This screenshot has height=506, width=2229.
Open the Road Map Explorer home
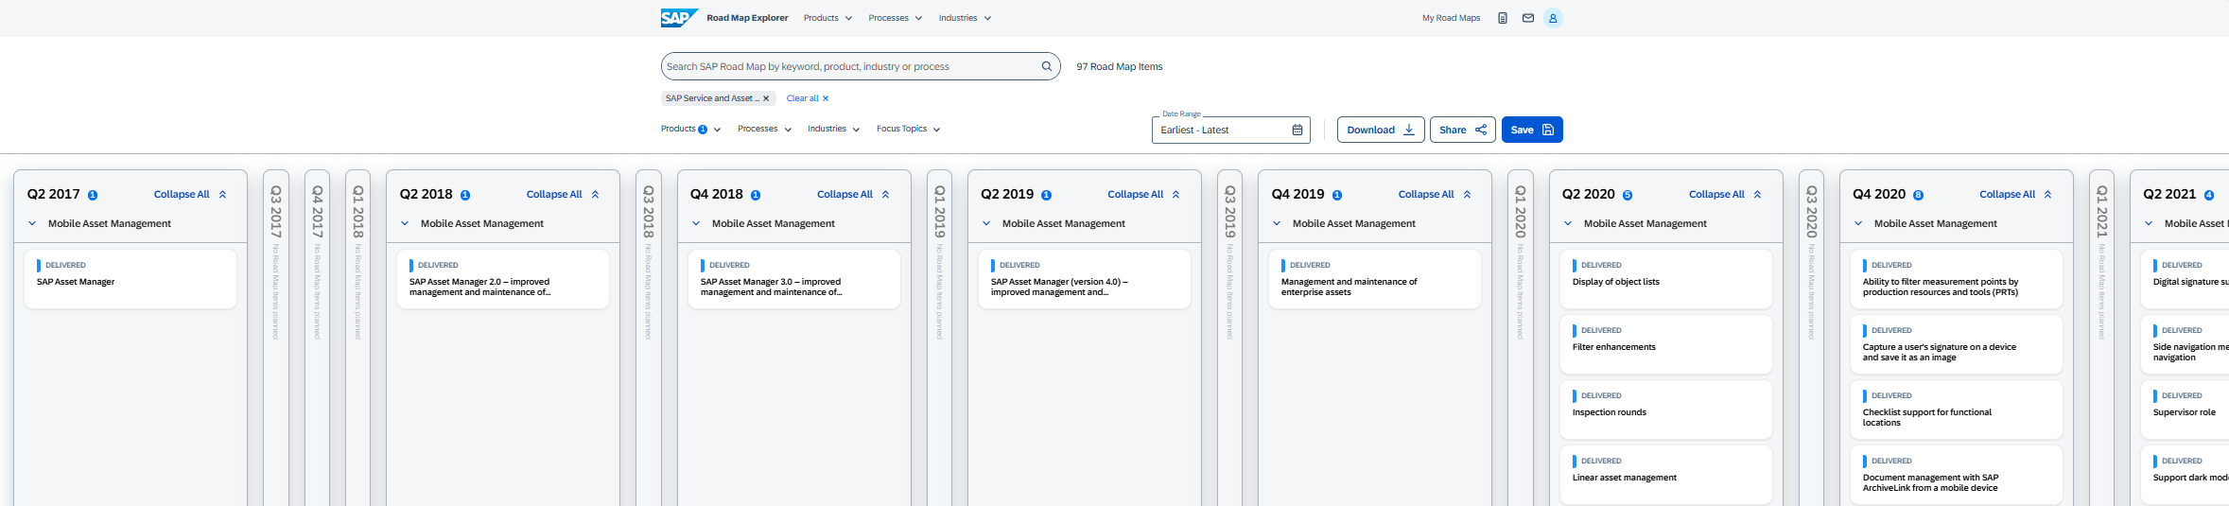[747, 18]
